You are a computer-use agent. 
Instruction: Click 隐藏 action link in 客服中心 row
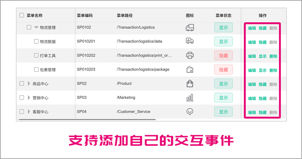click(262, 113)
